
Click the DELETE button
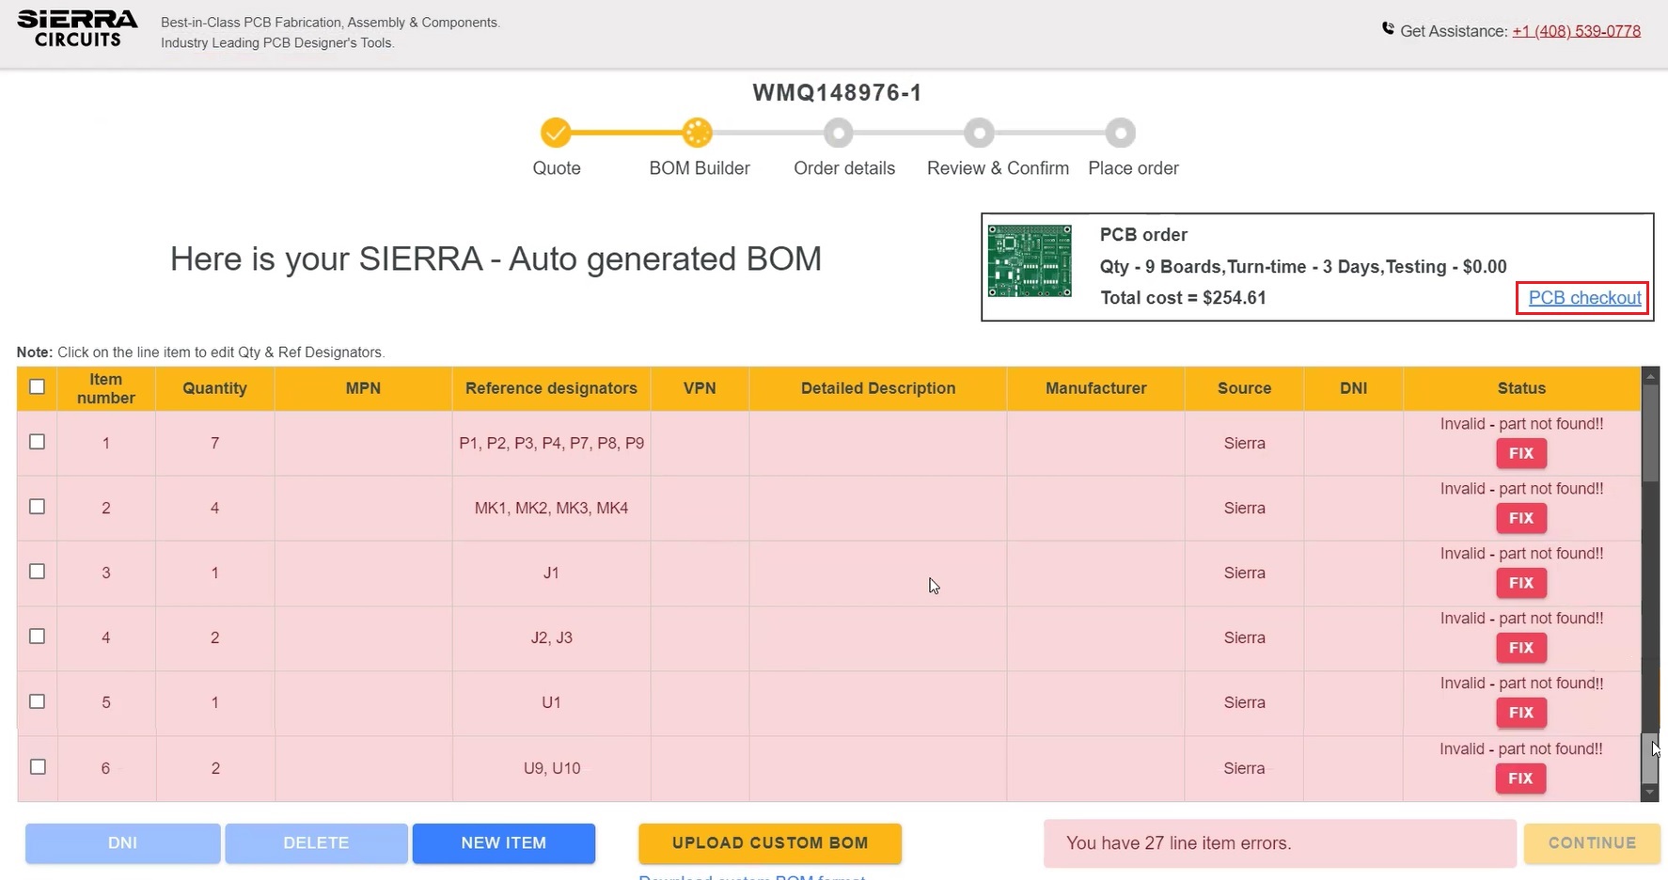pos(316,843)
